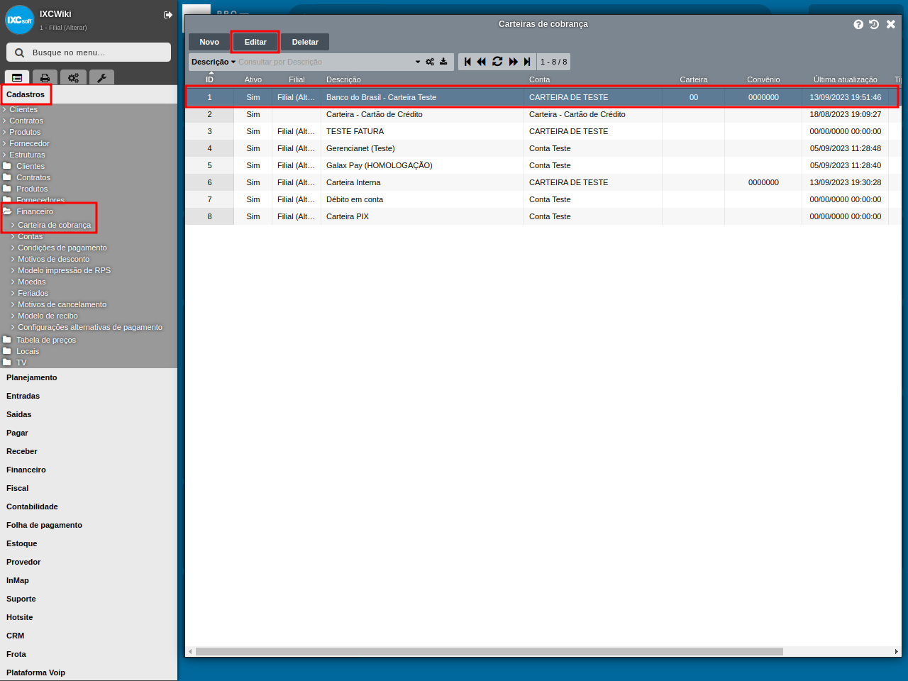
Task: Open the search options dropdown arrow
Action: (418, 62)
